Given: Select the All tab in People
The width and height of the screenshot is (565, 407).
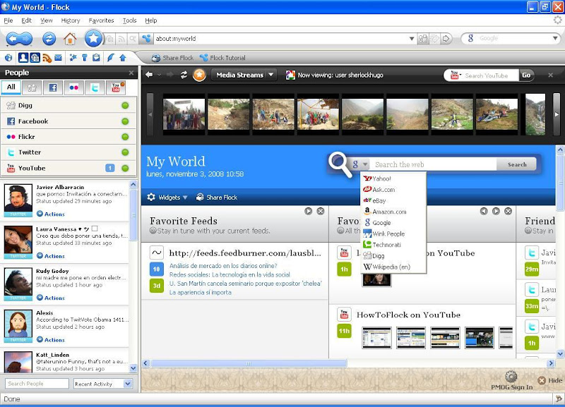Looking at the screenshot, I should 11,87.
